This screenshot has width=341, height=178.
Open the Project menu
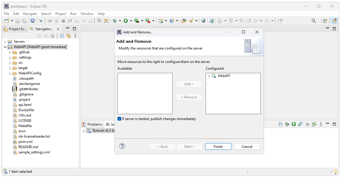pyautogui.click(x=61, y=14)
